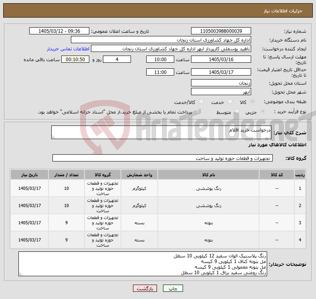Image resolution: width=316 pixels, height=299 pixels.
Task: Click the request creator name field
Action: [171, 49]
